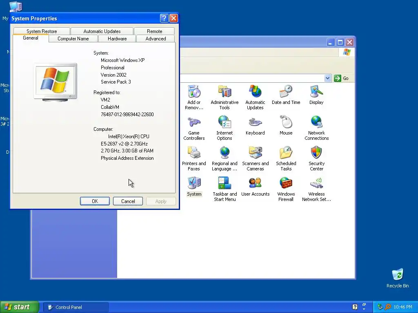Select the General tab

click(30, 38)
